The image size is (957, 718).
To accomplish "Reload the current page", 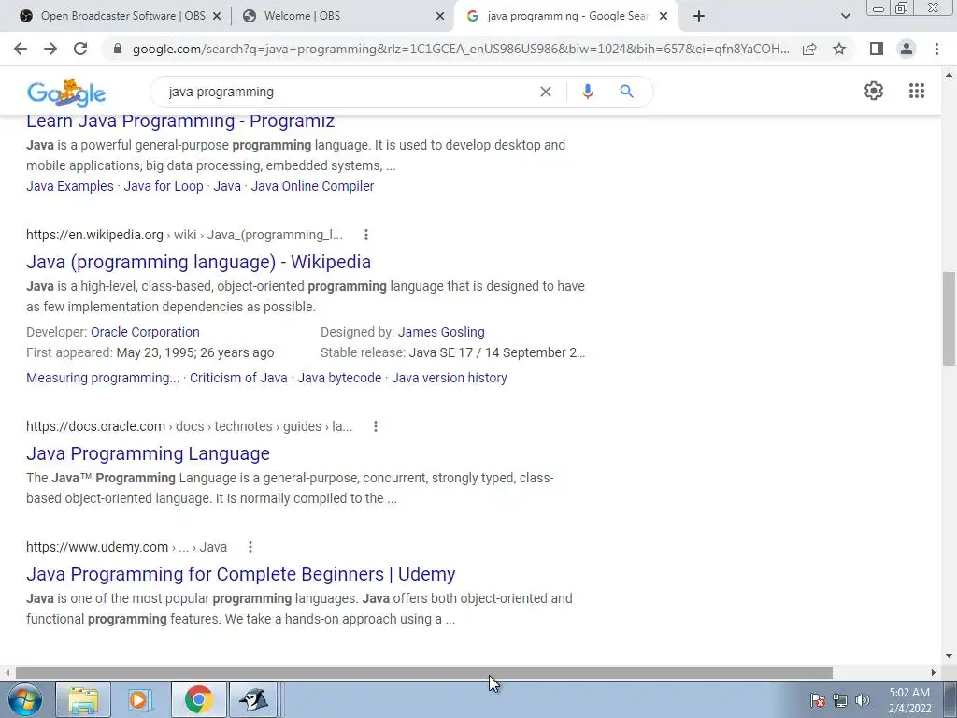I will 80,49.
